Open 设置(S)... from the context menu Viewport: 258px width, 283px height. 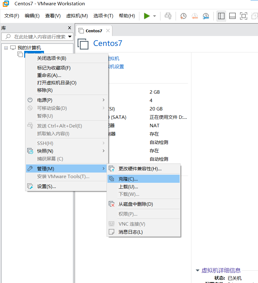(67, 186)
